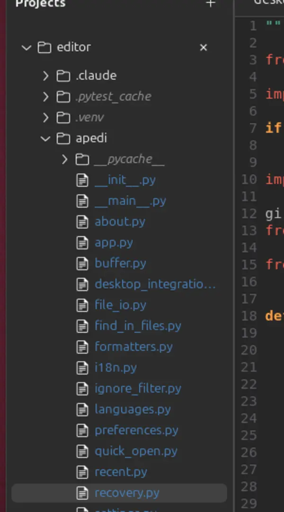The width and height of the screenshot is (284, 512).
Task: Close the editor project with the X
Action: pyautogui.click(x=204, y=48)
